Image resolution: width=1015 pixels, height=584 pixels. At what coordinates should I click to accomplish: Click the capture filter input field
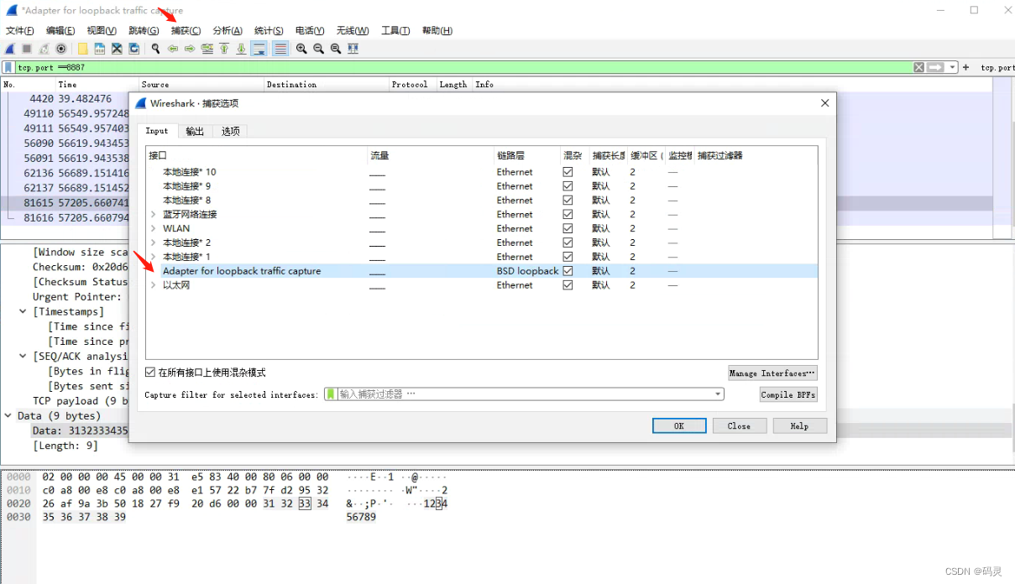pyautogui.click(x=521, y=394)
